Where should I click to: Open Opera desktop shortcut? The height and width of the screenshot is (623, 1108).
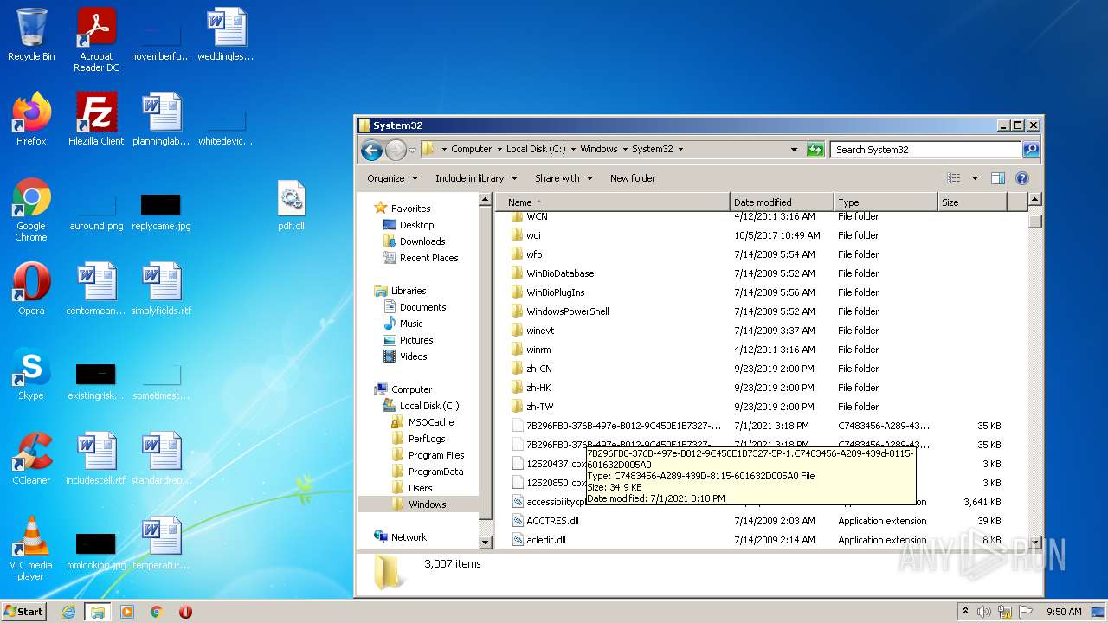point(31,288)
